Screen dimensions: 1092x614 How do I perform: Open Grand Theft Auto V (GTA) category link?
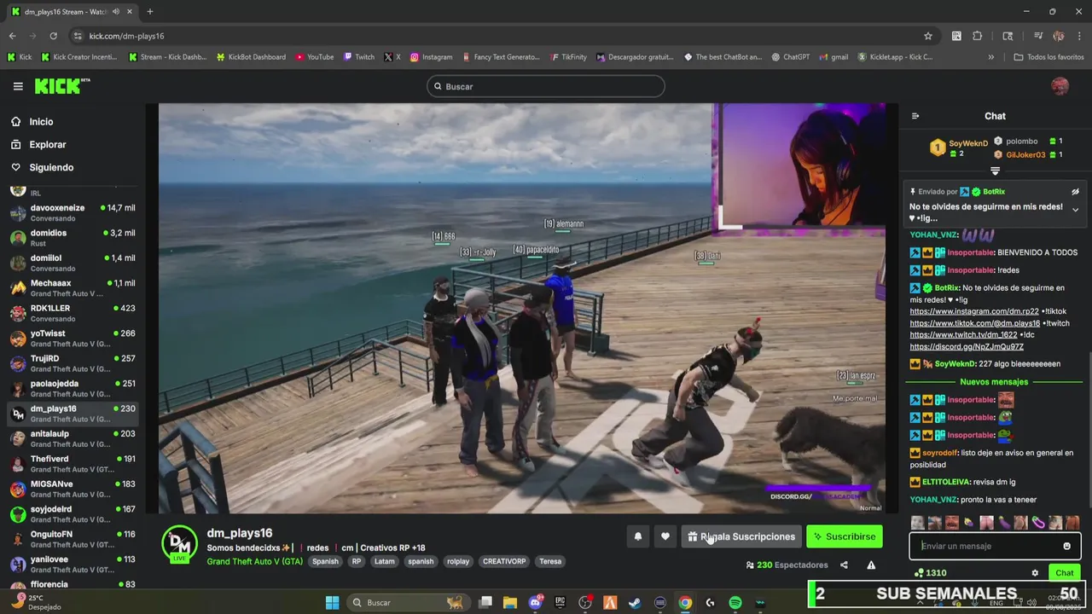254,561
